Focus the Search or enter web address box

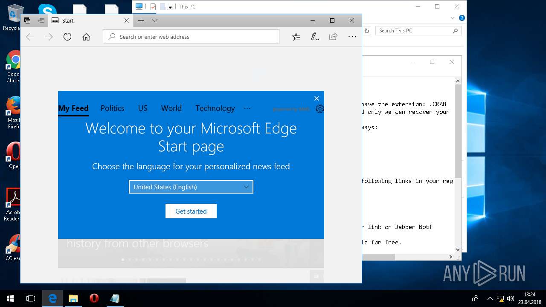pyautogui.click(x=191, y=37)
